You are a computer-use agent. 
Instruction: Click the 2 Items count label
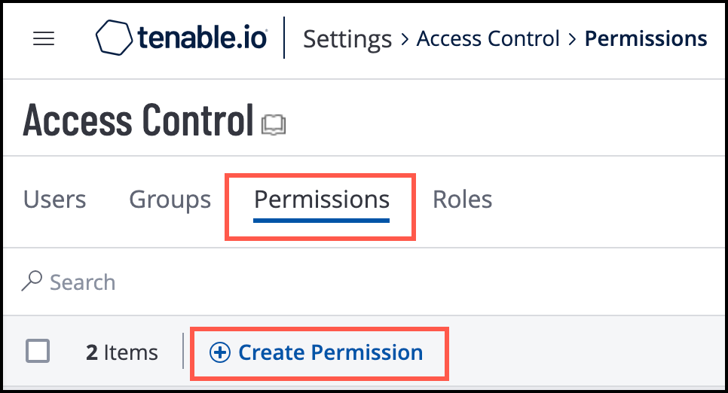[x=122, y=352]
